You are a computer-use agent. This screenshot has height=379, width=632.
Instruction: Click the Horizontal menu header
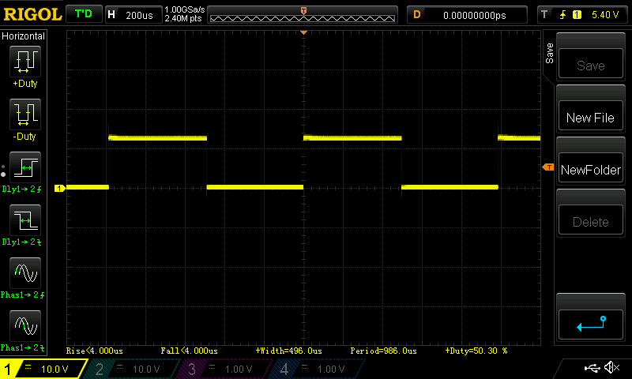pos(24,36)
